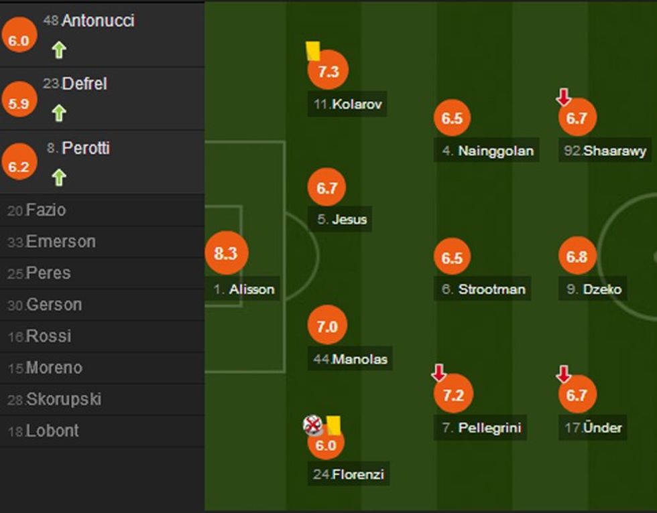The image size is (657, 513).
Task: Click Pellegrini's red substituted-off arrow
Action: (439, 372)
